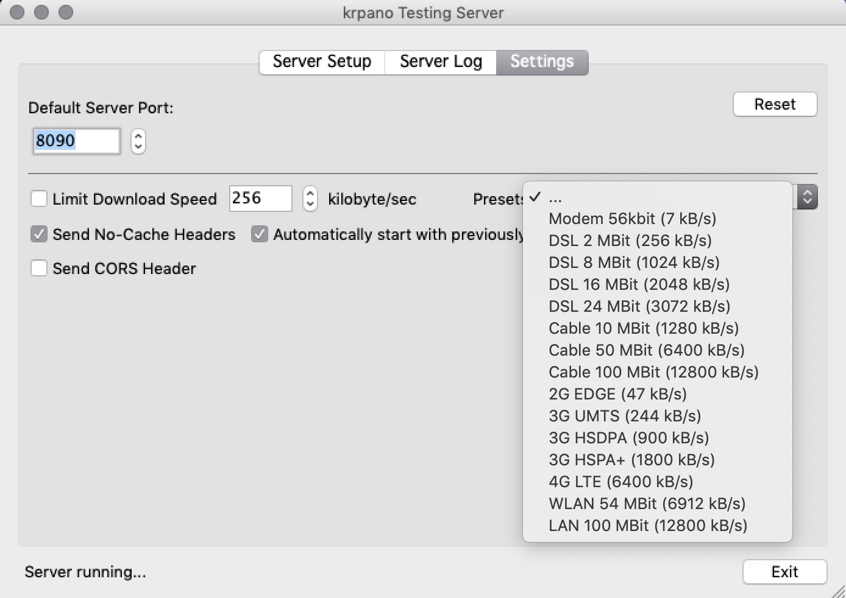Click the download speed value field
Image resolution: width=846 pixels, height=598 pixels.
click(260, 199)
